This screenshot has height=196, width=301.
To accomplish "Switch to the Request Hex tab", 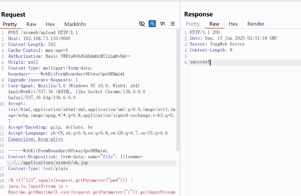I will pos(50,24).
